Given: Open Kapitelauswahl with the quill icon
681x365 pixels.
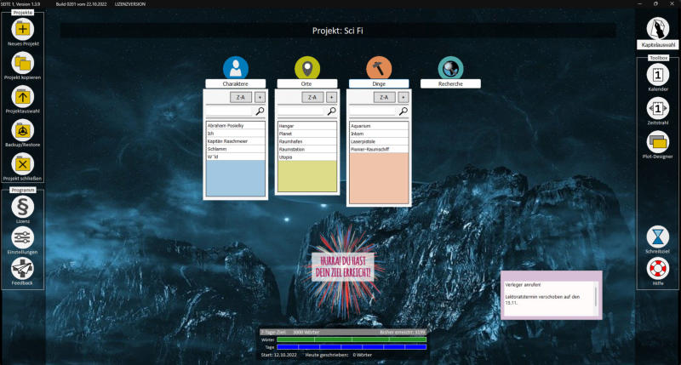Looking at the screenshot, I should coord(658,29).
